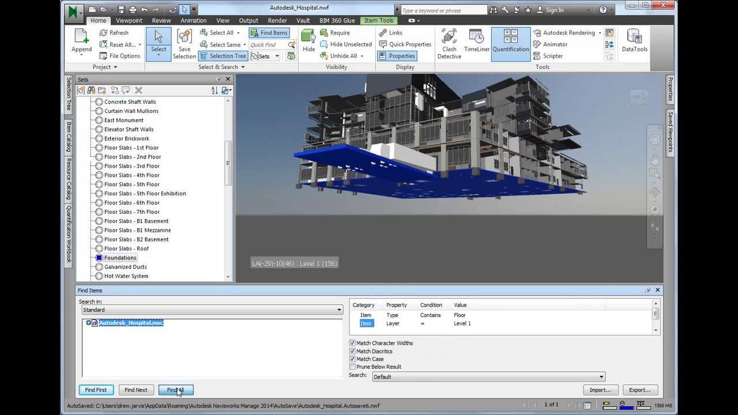
Task: Expand the Select & Search group dropdown
Action: tap(222, 67)
